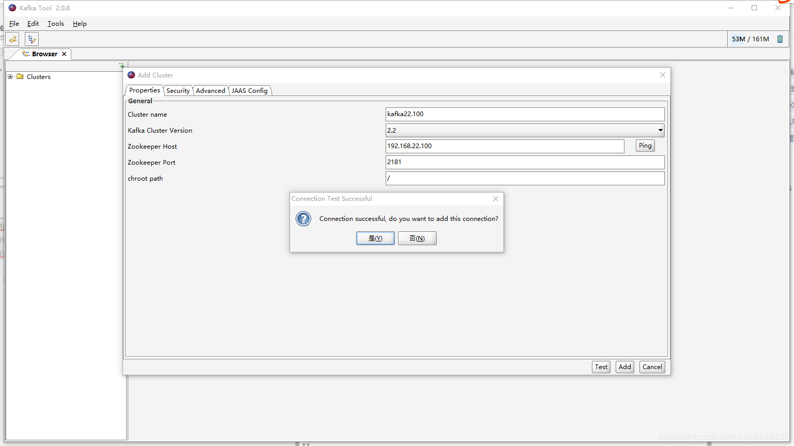Click the 'chroot path' label
The width and height of the screenshot is (794, 446).
(x=145, y=179)
